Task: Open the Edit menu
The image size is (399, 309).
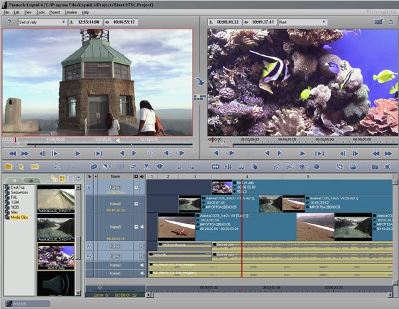Action: [16, 12]
